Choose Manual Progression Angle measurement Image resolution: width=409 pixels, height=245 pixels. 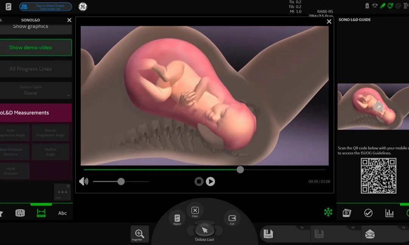[51, 133]
